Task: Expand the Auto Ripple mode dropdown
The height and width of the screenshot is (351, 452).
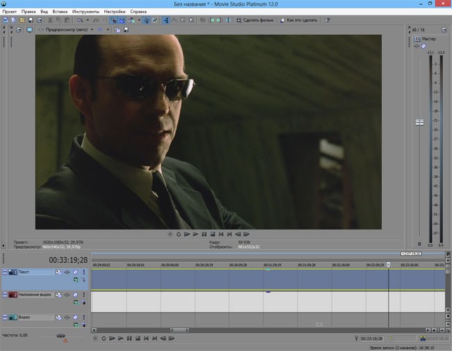Action: coord(139,20)
